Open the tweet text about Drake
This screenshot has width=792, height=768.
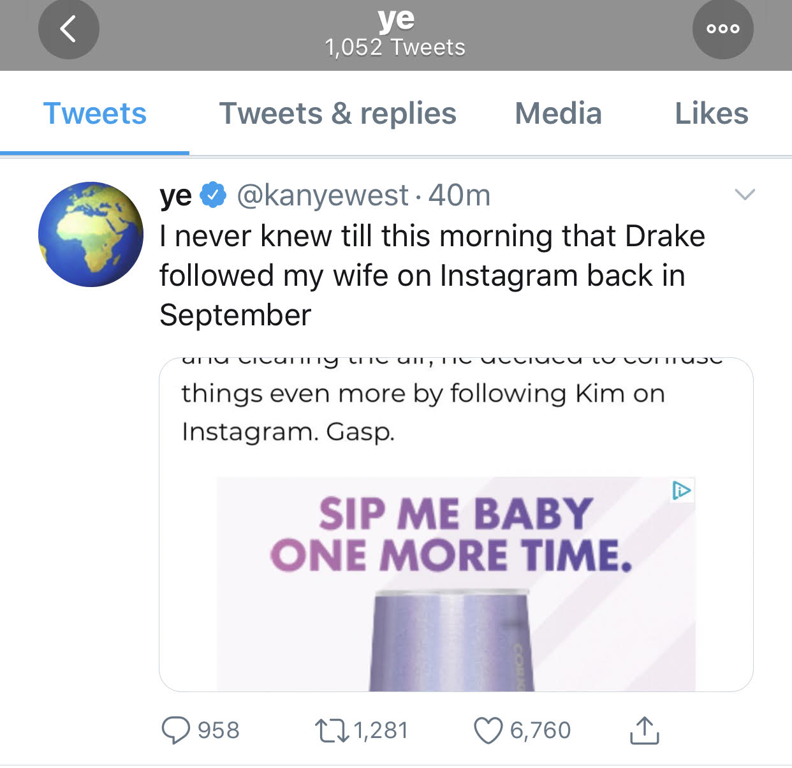pyautogui.click(x=432, y=276)
